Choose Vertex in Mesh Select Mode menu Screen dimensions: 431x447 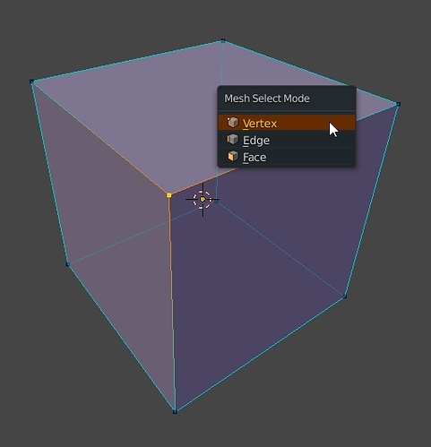287,123
